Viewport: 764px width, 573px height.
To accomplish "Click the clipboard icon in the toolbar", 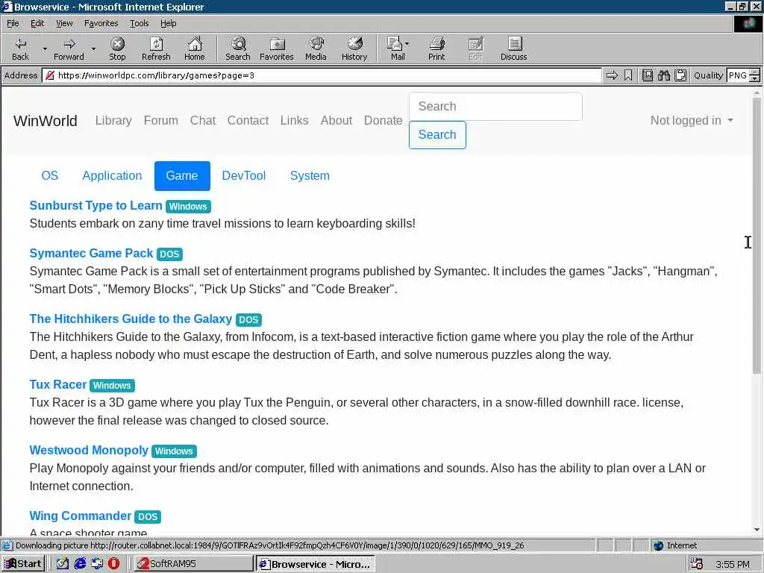I will coord(680,75).
